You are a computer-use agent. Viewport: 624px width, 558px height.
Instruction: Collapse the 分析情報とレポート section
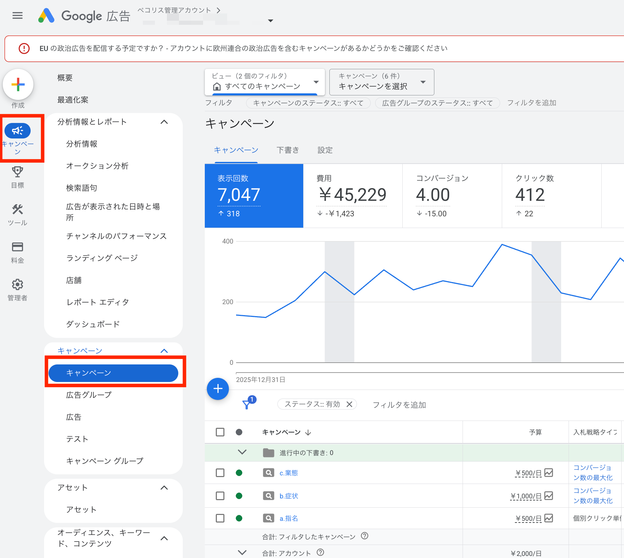coord(164,122)
